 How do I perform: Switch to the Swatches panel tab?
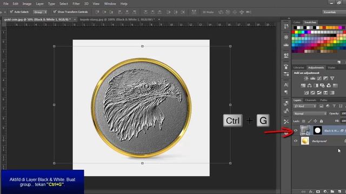coord(310,22)
